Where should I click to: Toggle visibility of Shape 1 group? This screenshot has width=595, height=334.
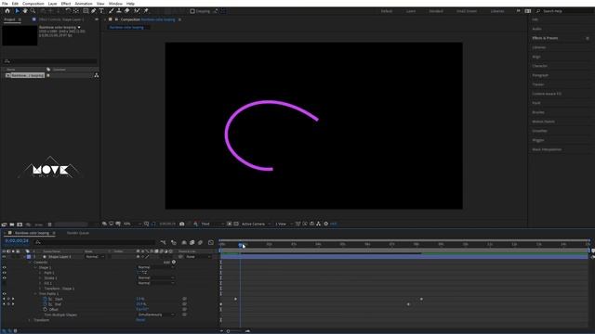pos(4,267)
